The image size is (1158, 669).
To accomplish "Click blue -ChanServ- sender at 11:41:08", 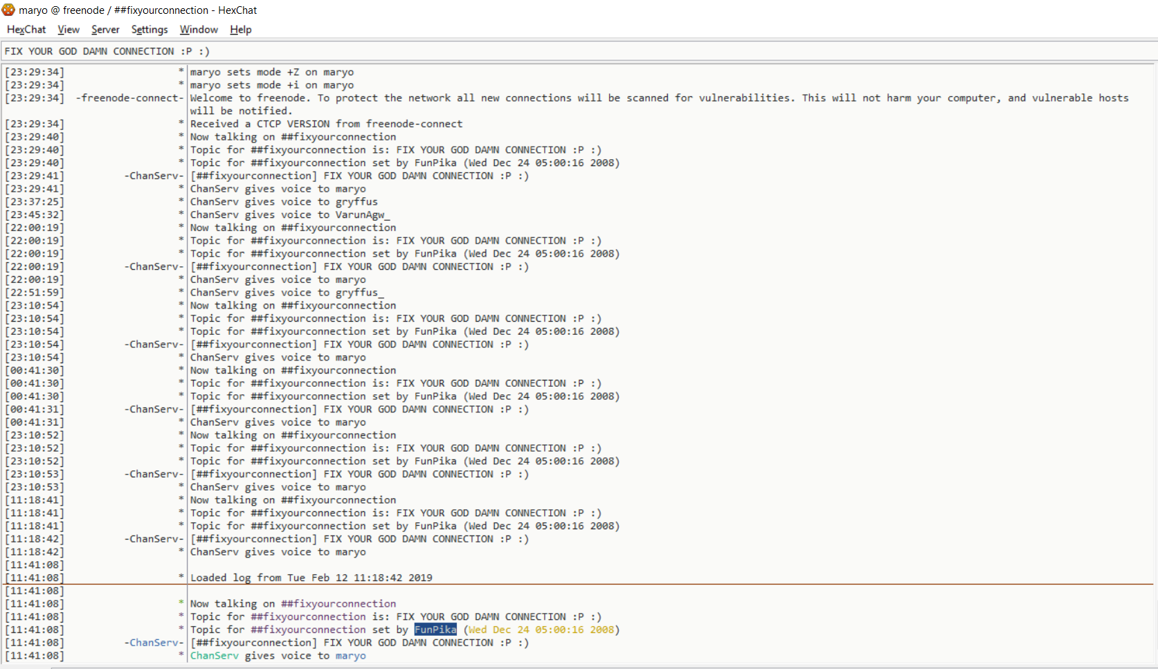I will click(154, 643).
